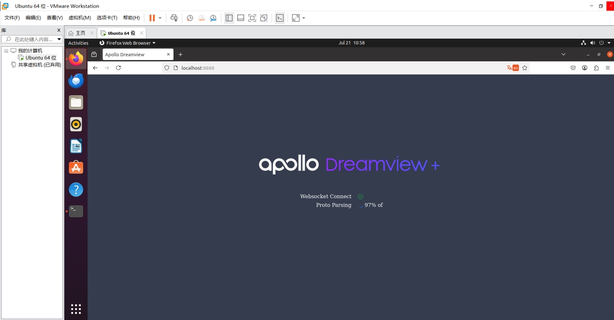Screen dimensions: 614x320
Task: Toggle the thumbnail bar view
Action: pyautogui.click(x=240, y=18)
